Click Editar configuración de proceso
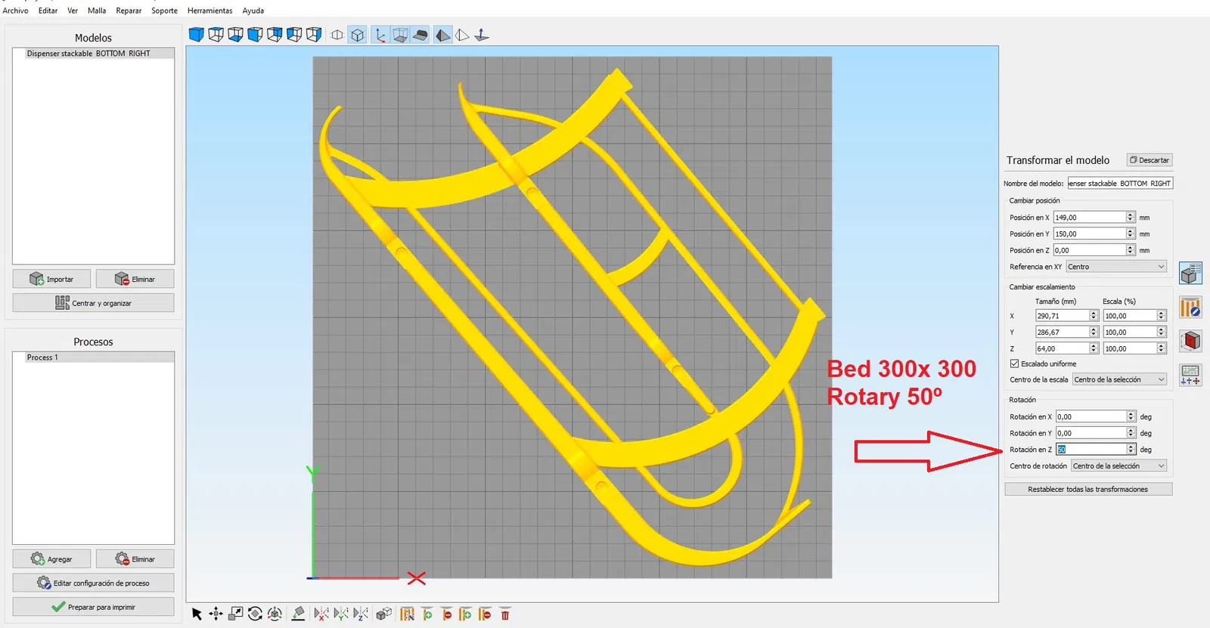 coord(93,583)
